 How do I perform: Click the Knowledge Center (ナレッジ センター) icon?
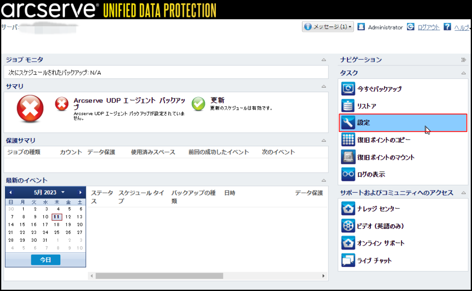[x=348, y=208]
